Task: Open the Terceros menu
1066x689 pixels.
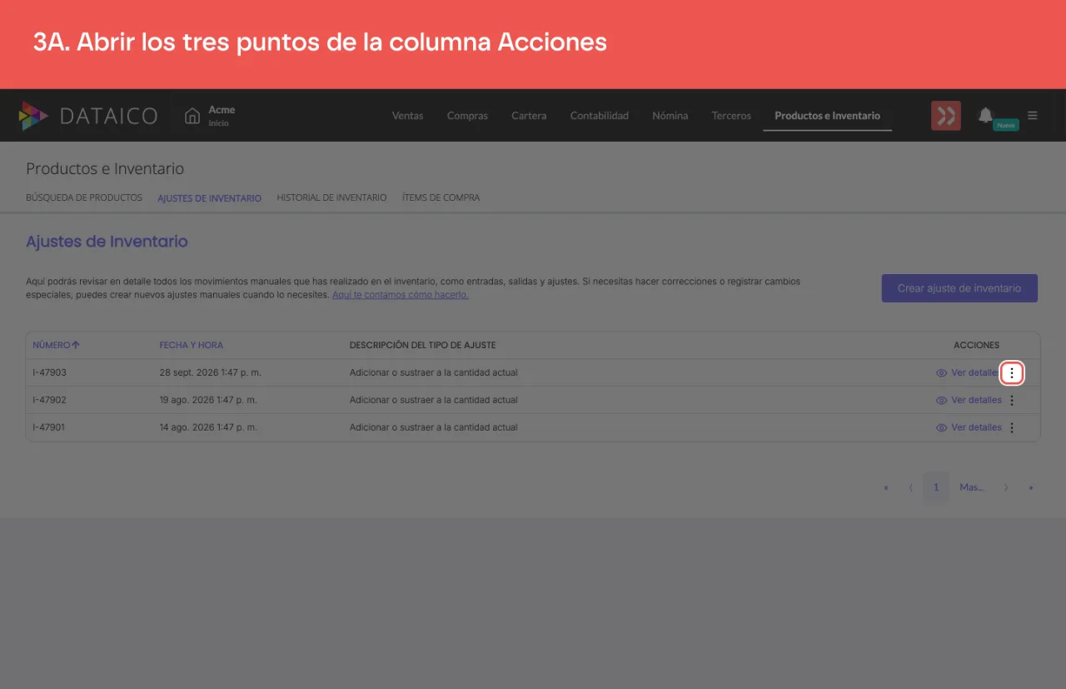Action: tap(731, 116)
